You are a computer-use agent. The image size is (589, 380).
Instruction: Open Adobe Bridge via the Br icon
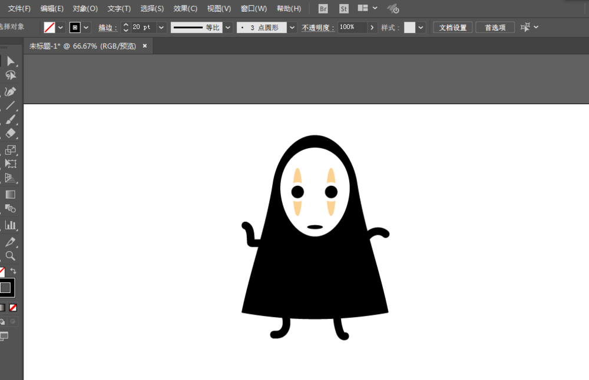pyautogui.click(x=323, y=9)
